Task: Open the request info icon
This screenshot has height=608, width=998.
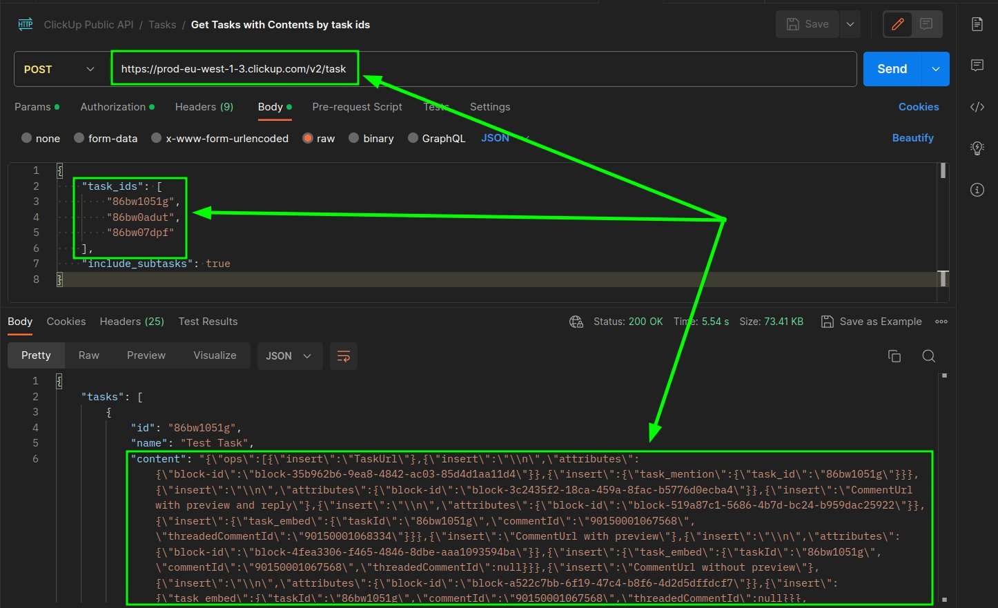Action: [x=977, y=190]
